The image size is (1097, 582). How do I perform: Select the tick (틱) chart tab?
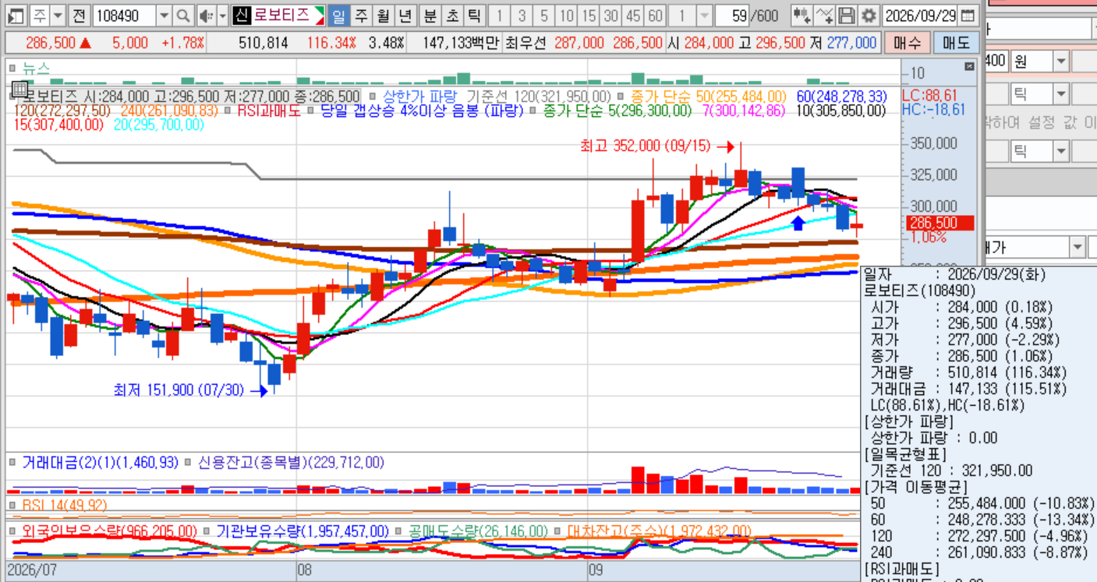474,16
